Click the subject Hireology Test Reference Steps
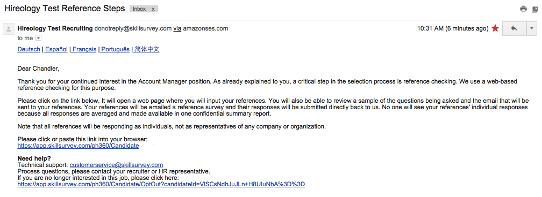542x197 pixels. point(65,9)
